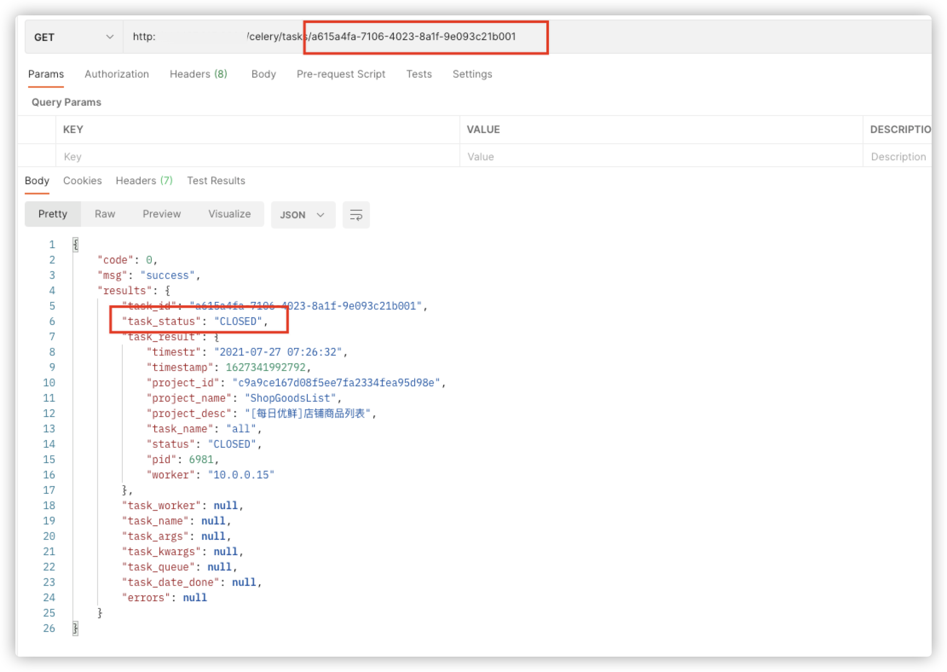Image resolution: width=947 pixels, height=672 pixels.
Task: Open the request Settings tab
Action: tap(472, 74)
